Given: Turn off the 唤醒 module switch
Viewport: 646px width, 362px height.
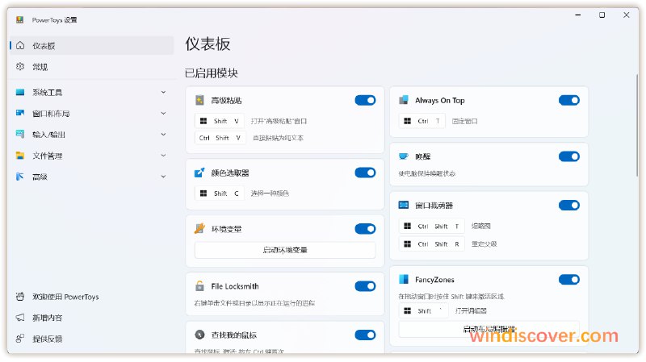Looking at the screenshot, I should coord(569,156).
